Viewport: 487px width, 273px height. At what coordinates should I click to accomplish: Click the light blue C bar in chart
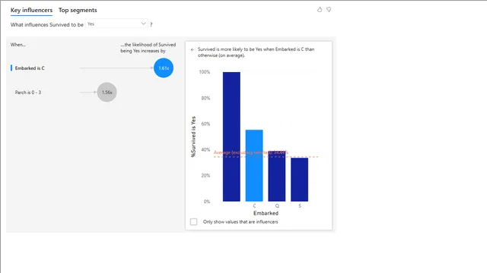point(254,165)
